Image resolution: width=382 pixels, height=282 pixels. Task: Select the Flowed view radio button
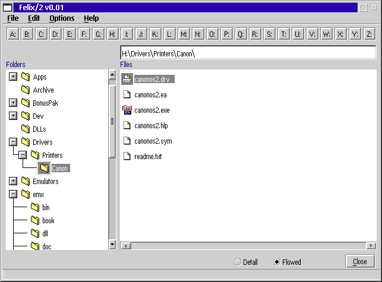coord(277,262)
